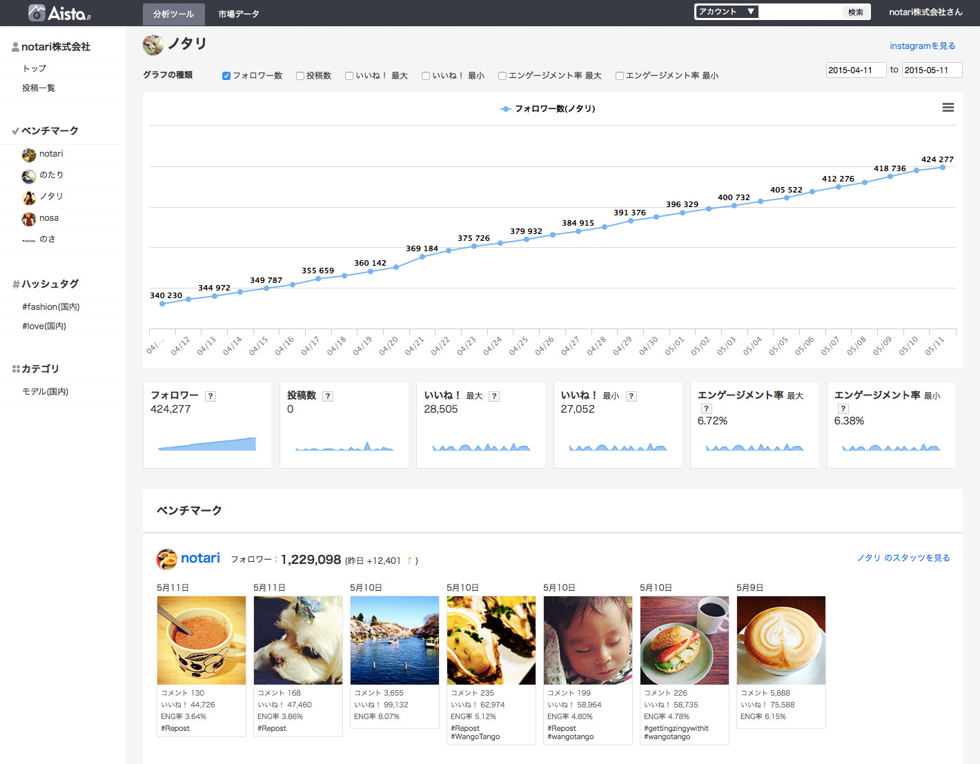Click the user icon beside notari株式会社
Viewport: 980px width, 764px height.
pyautogui.click(x=15, y=47)
